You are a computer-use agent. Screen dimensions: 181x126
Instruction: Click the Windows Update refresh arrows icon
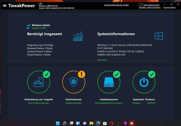(28, 27)
